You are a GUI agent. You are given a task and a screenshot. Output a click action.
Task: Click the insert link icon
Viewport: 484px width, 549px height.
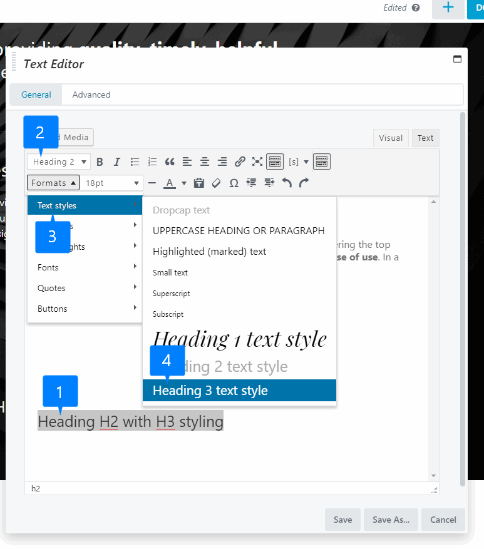click(240, 162)
